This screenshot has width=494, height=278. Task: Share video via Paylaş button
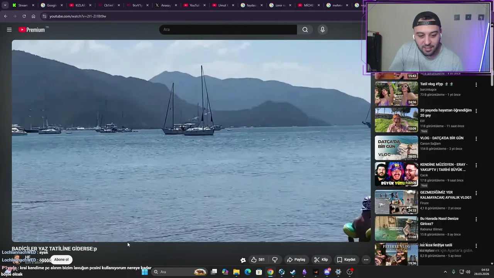(296, 260)
